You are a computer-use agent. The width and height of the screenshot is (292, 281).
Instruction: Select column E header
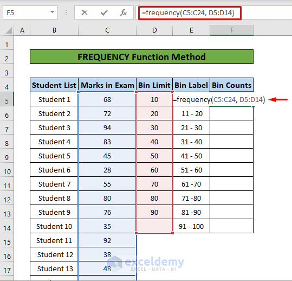point(191,30)
